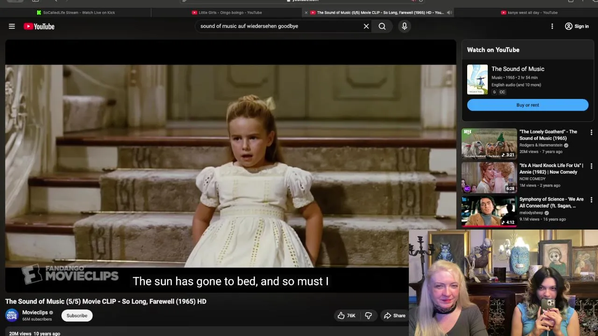Image resolution: width=598 pixels, height=336 pixels.
Task: Open The Lonely Goatherd video thumbnail
Action: tap(489, 144)
